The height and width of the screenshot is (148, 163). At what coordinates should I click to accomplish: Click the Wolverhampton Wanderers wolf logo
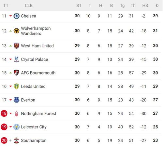click(x=16, y=31)
